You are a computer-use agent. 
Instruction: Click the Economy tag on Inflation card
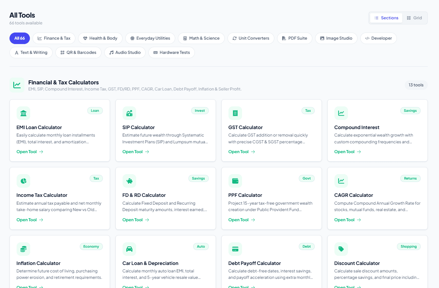pyautogui.click(x=91, y=246)
